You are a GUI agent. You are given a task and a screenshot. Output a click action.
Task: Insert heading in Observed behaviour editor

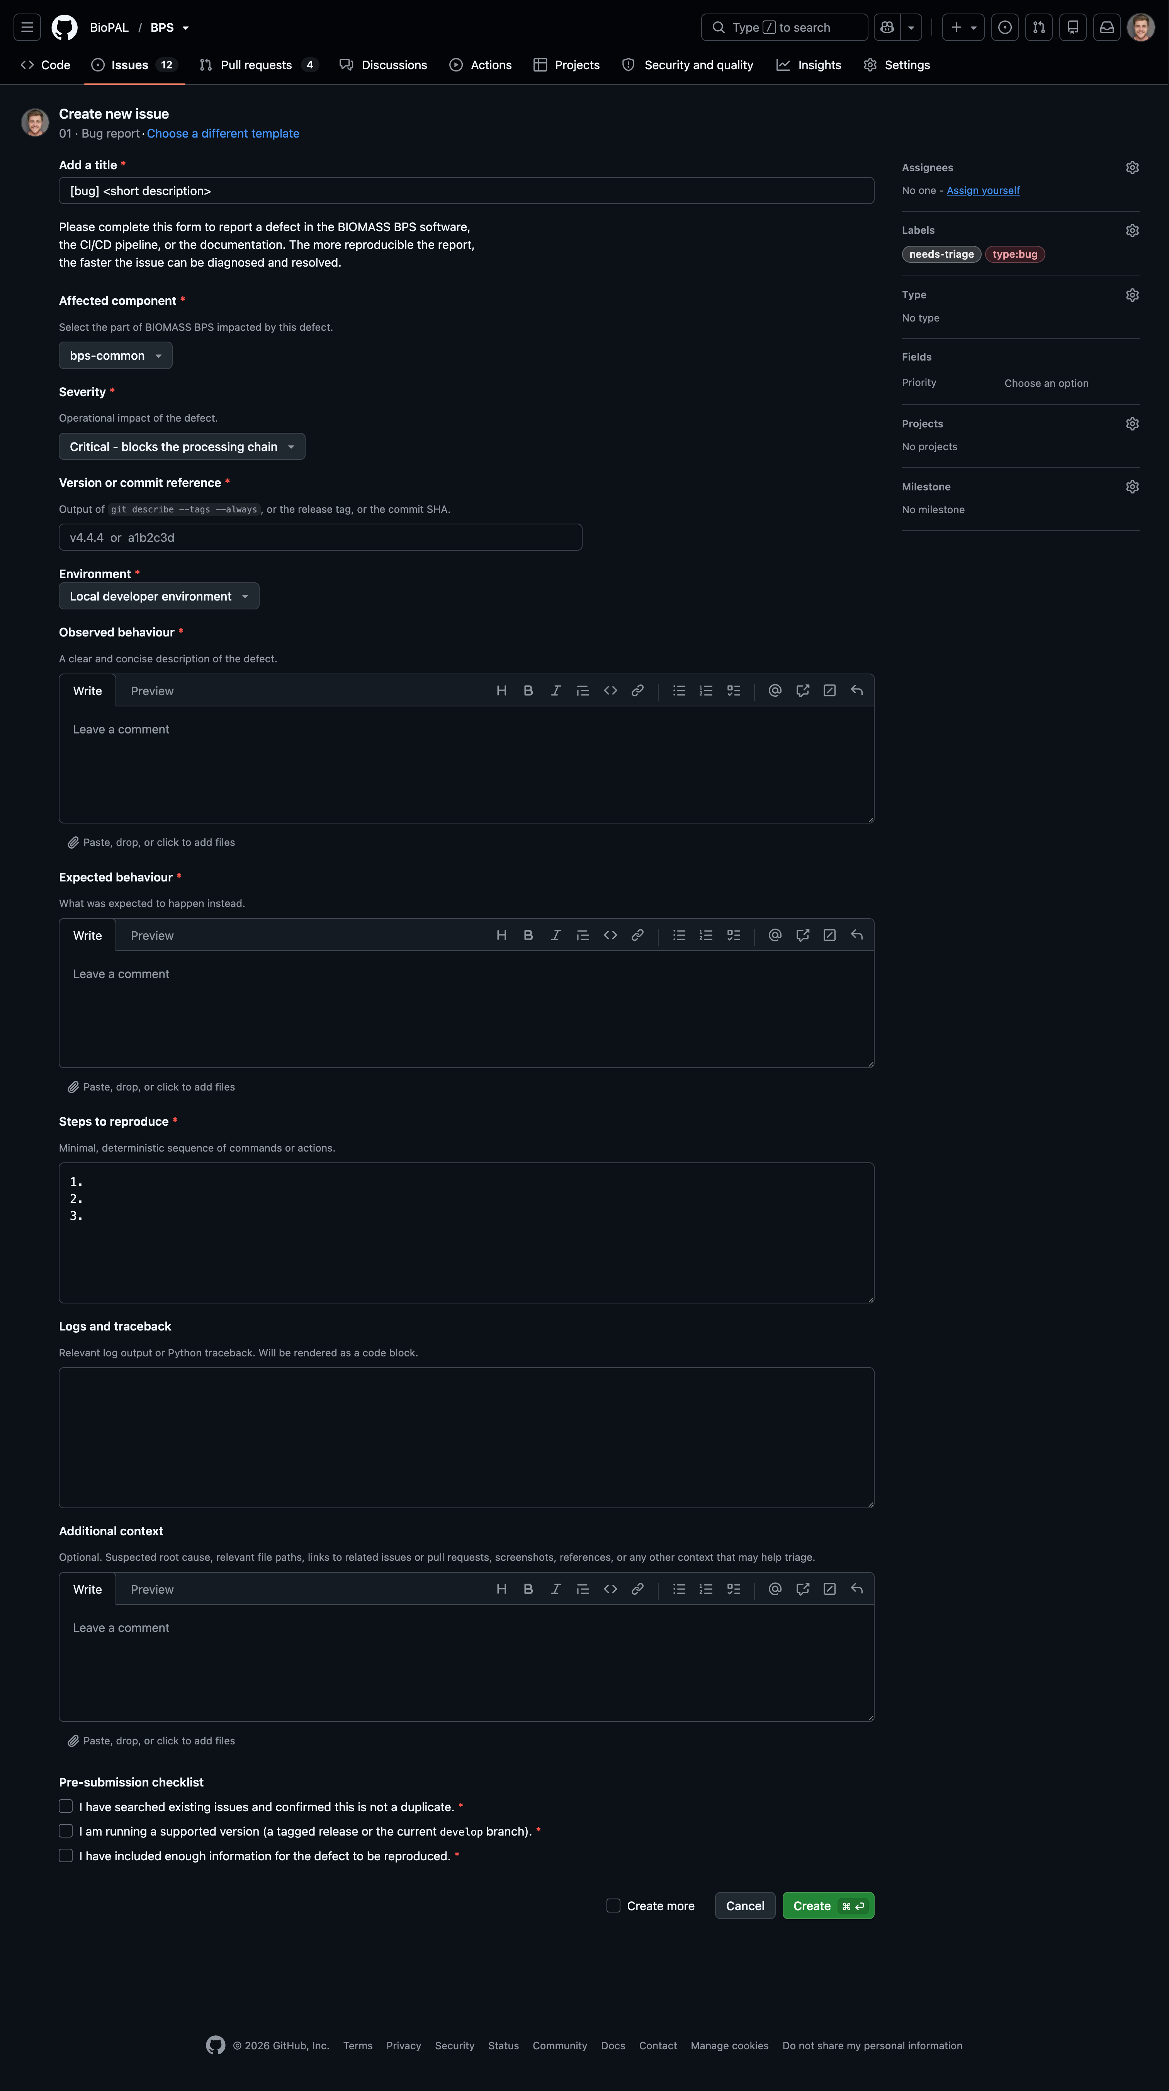pos(501,691)
